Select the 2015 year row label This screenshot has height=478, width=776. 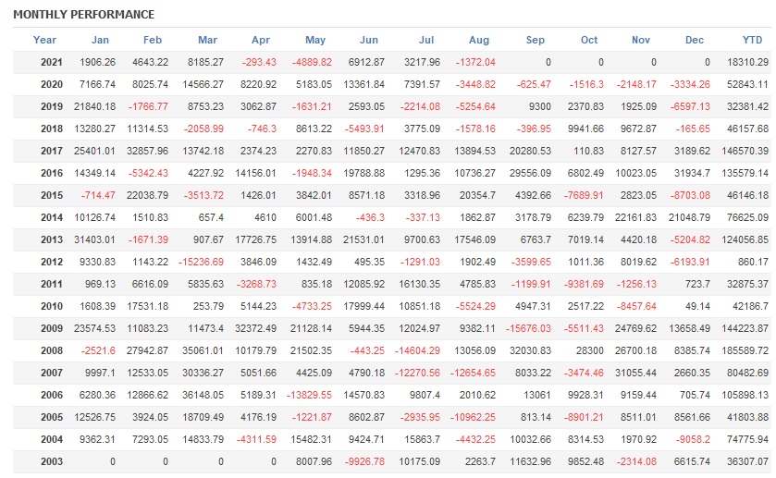52,195
